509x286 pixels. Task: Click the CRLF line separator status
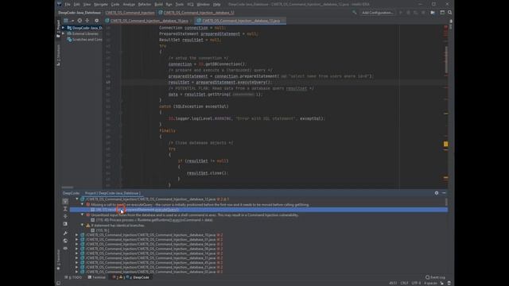[404, 283]
